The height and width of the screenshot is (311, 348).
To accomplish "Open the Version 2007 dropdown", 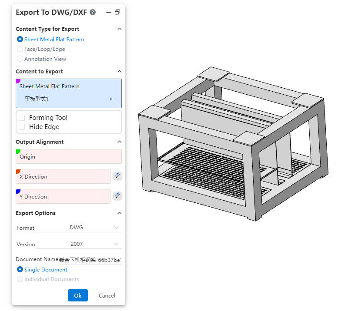I will pos(79,244).
